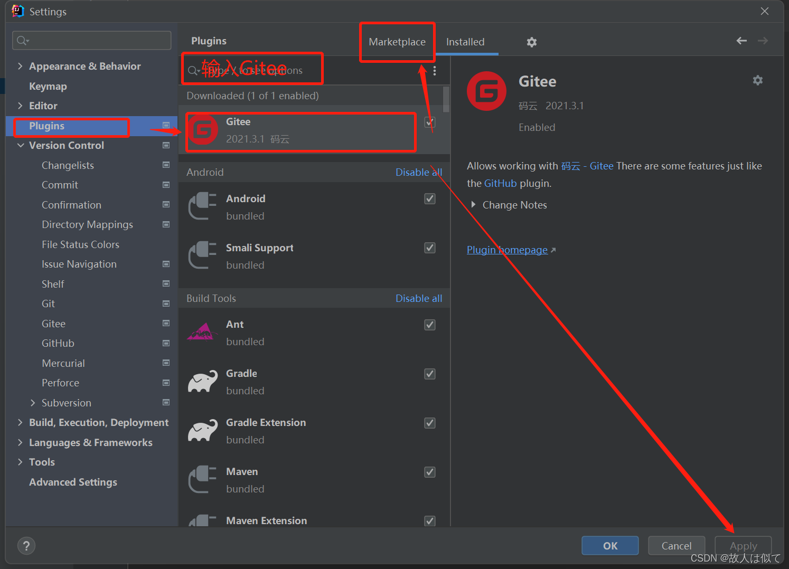Click the forward navigation arrow

763,41
